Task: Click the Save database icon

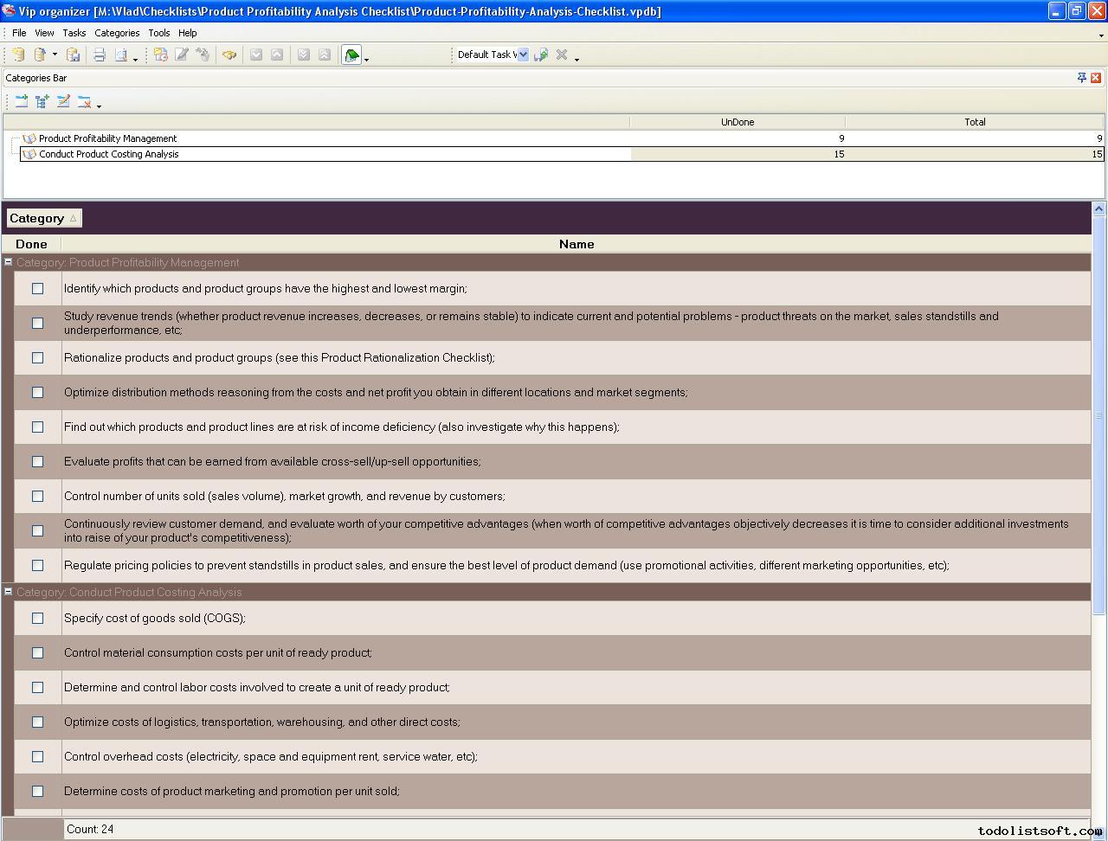Action: (x=74, y=55)
